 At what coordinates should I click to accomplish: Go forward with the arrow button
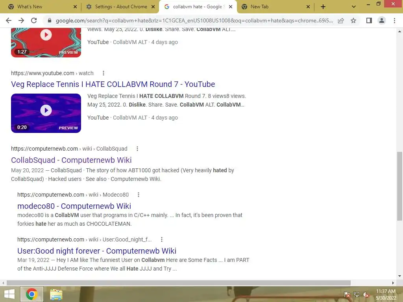coord(21,20)
